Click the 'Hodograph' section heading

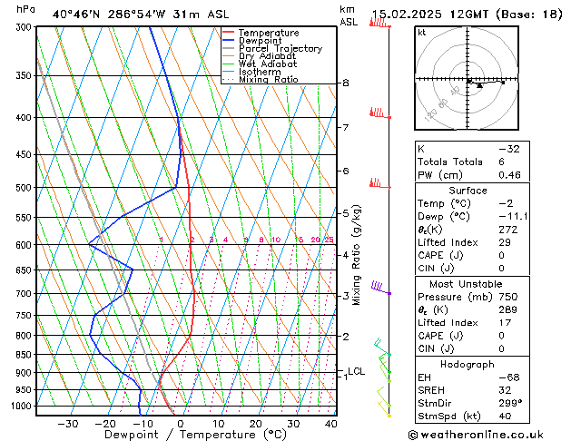[468, 365]
